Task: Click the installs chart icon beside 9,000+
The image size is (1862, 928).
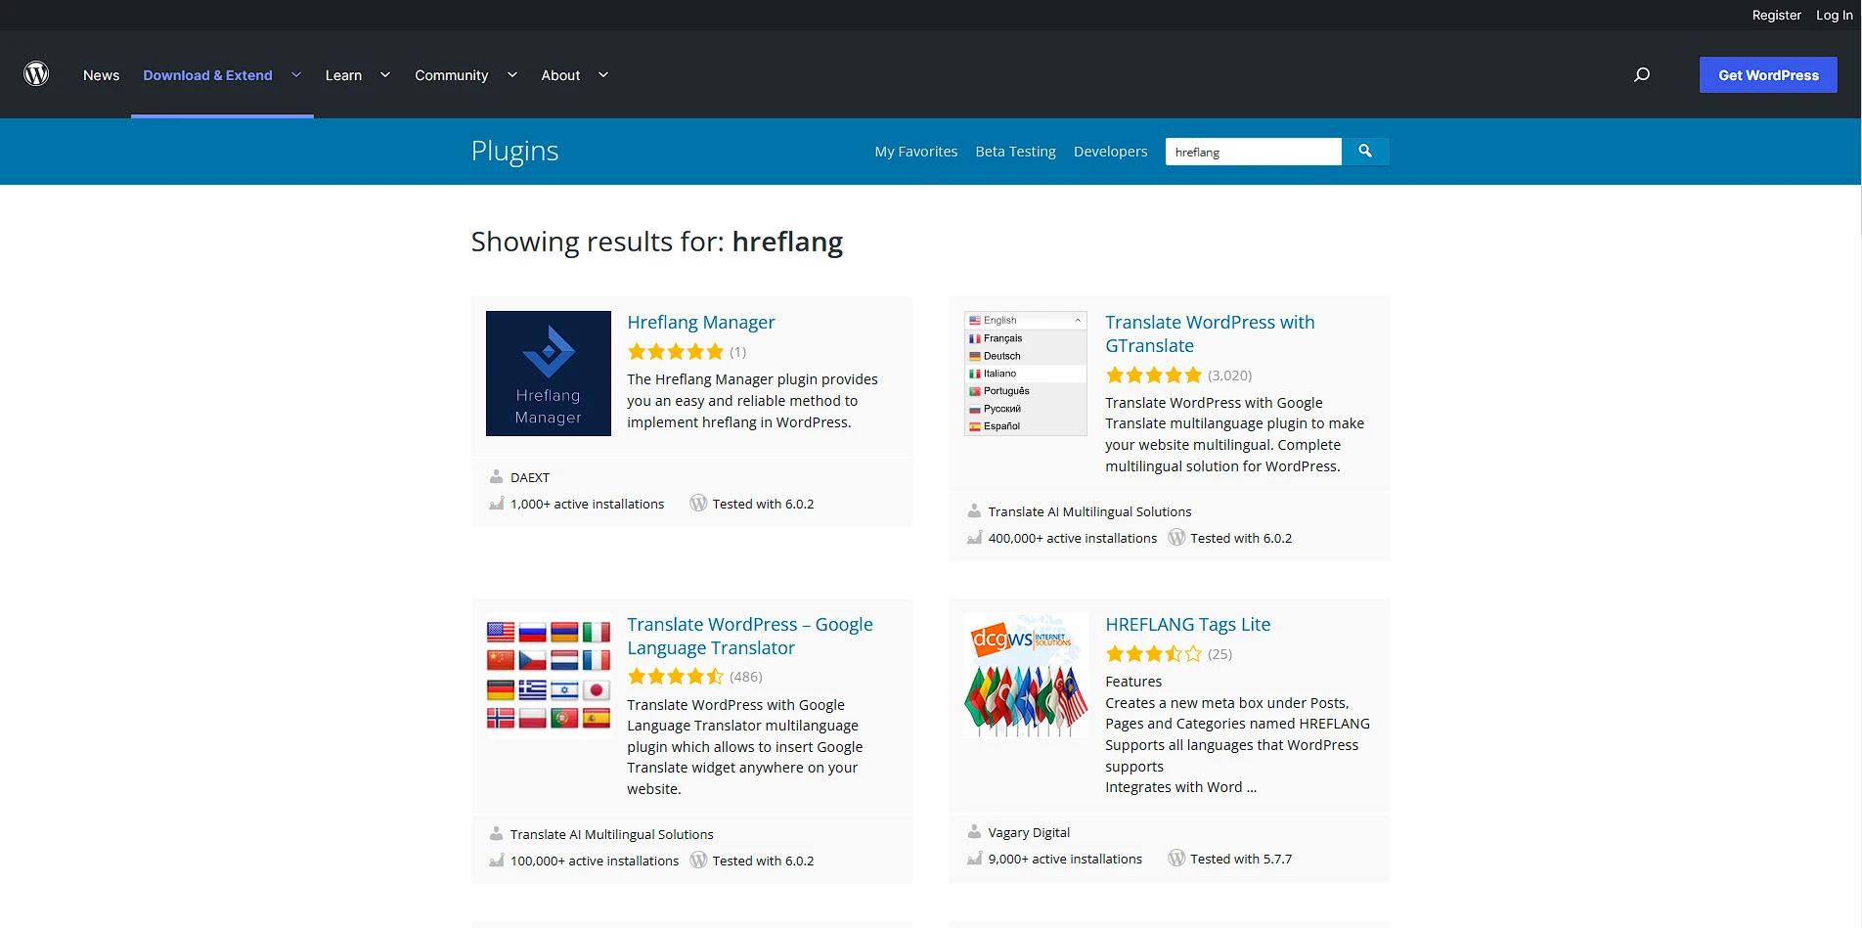Action: click(x=974, y=859)
